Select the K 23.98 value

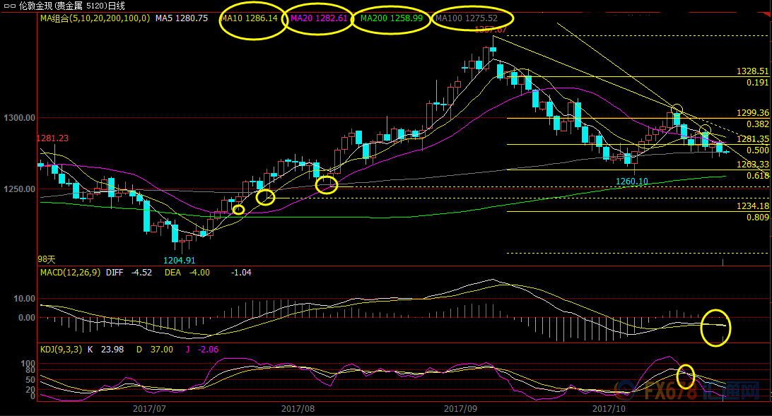pos(106,350)
